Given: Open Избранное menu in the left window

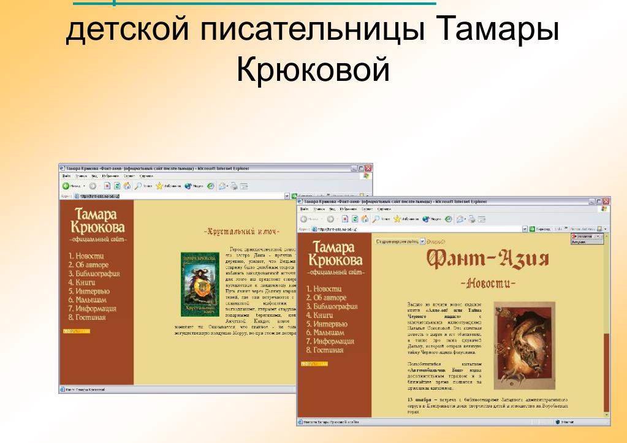Looking at the screenshot, I should [x=110, y=176].
